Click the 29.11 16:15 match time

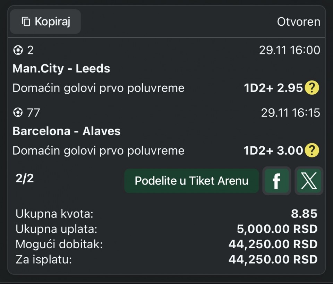(x=290, y=113)
